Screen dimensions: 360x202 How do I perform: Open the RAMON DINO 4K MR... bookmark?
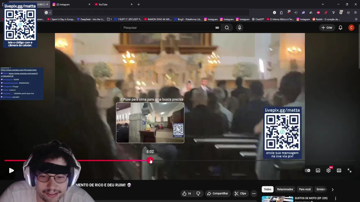pos(157,19)
